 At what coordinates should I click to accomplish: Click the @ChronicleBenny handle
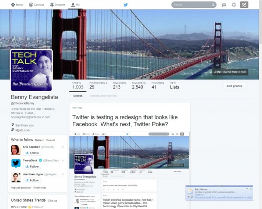(23, 103)
